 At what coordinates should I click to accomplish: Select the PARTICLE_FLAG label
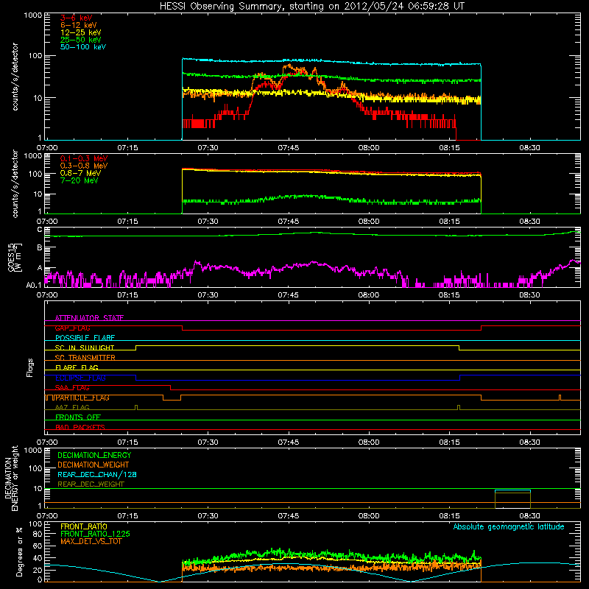pos(82,398)
